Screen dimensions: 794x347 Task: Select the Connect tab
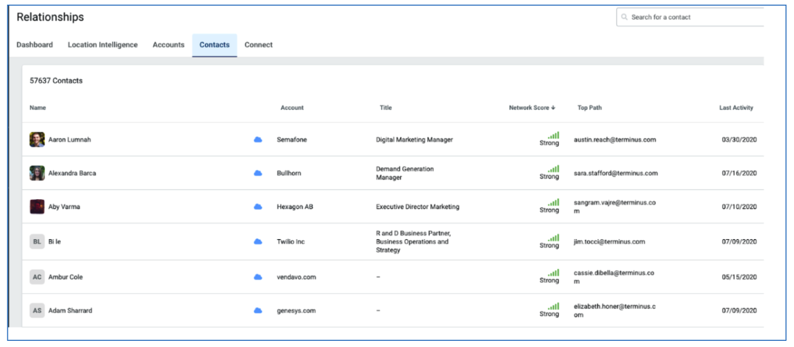tap(258, 44)
